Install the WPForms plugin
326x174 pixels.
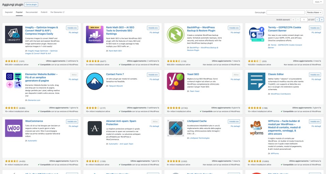tap(315, 121)
